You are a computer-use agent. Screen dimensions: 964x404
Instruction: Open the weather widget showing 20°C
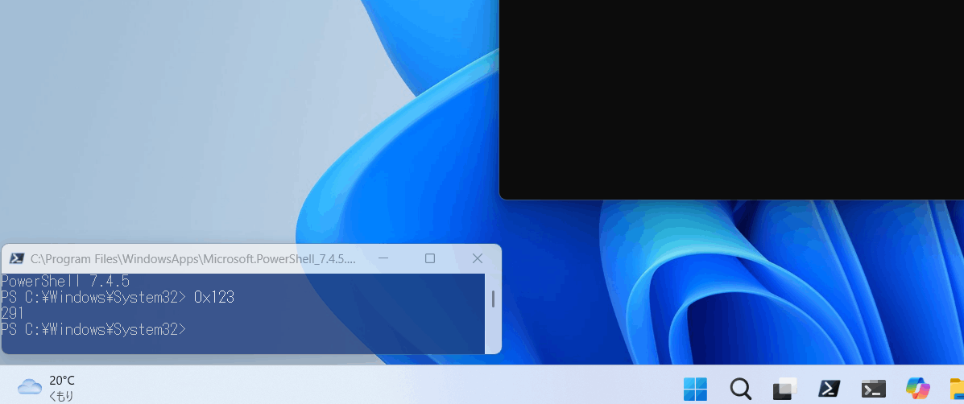coord(46,388)
